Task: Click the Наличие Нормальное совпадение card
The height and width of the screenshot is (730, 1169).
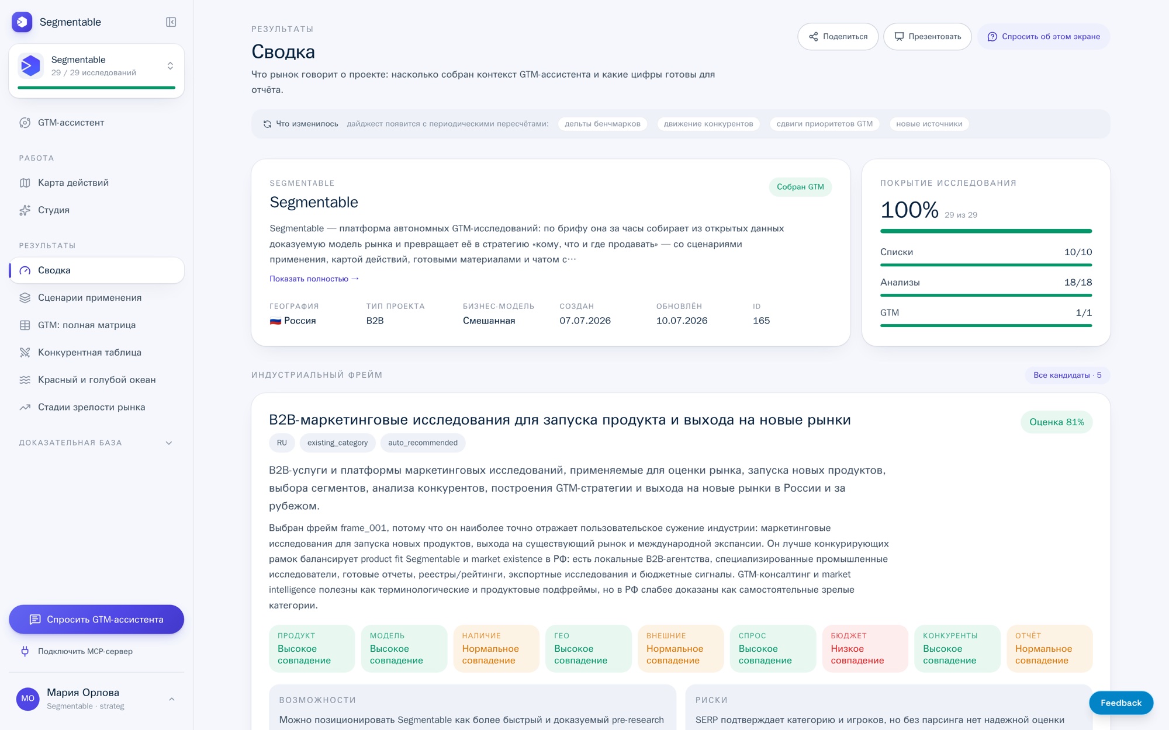Action: [496, 649]
